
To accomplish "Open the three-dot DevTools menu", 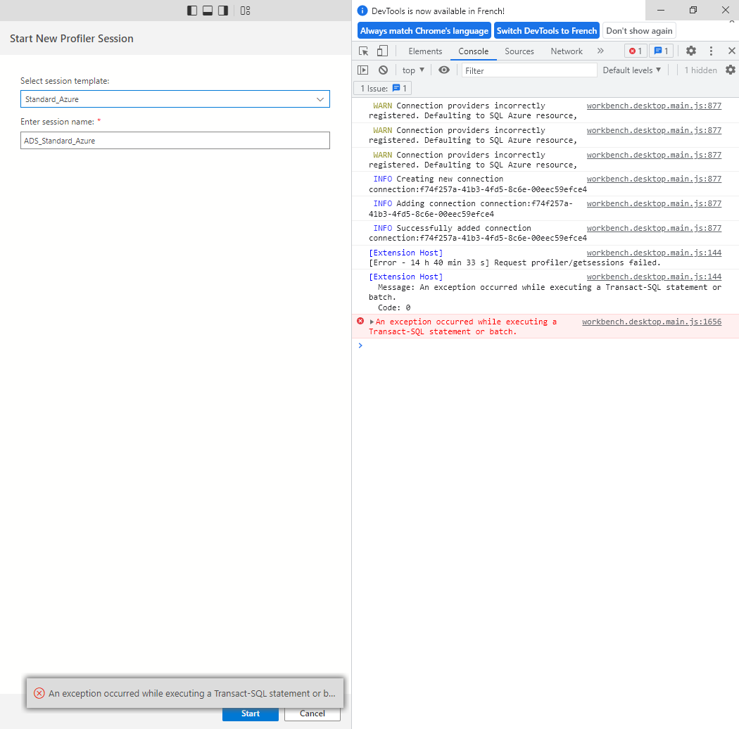I will pyautogui.click(x=711, y=51).
